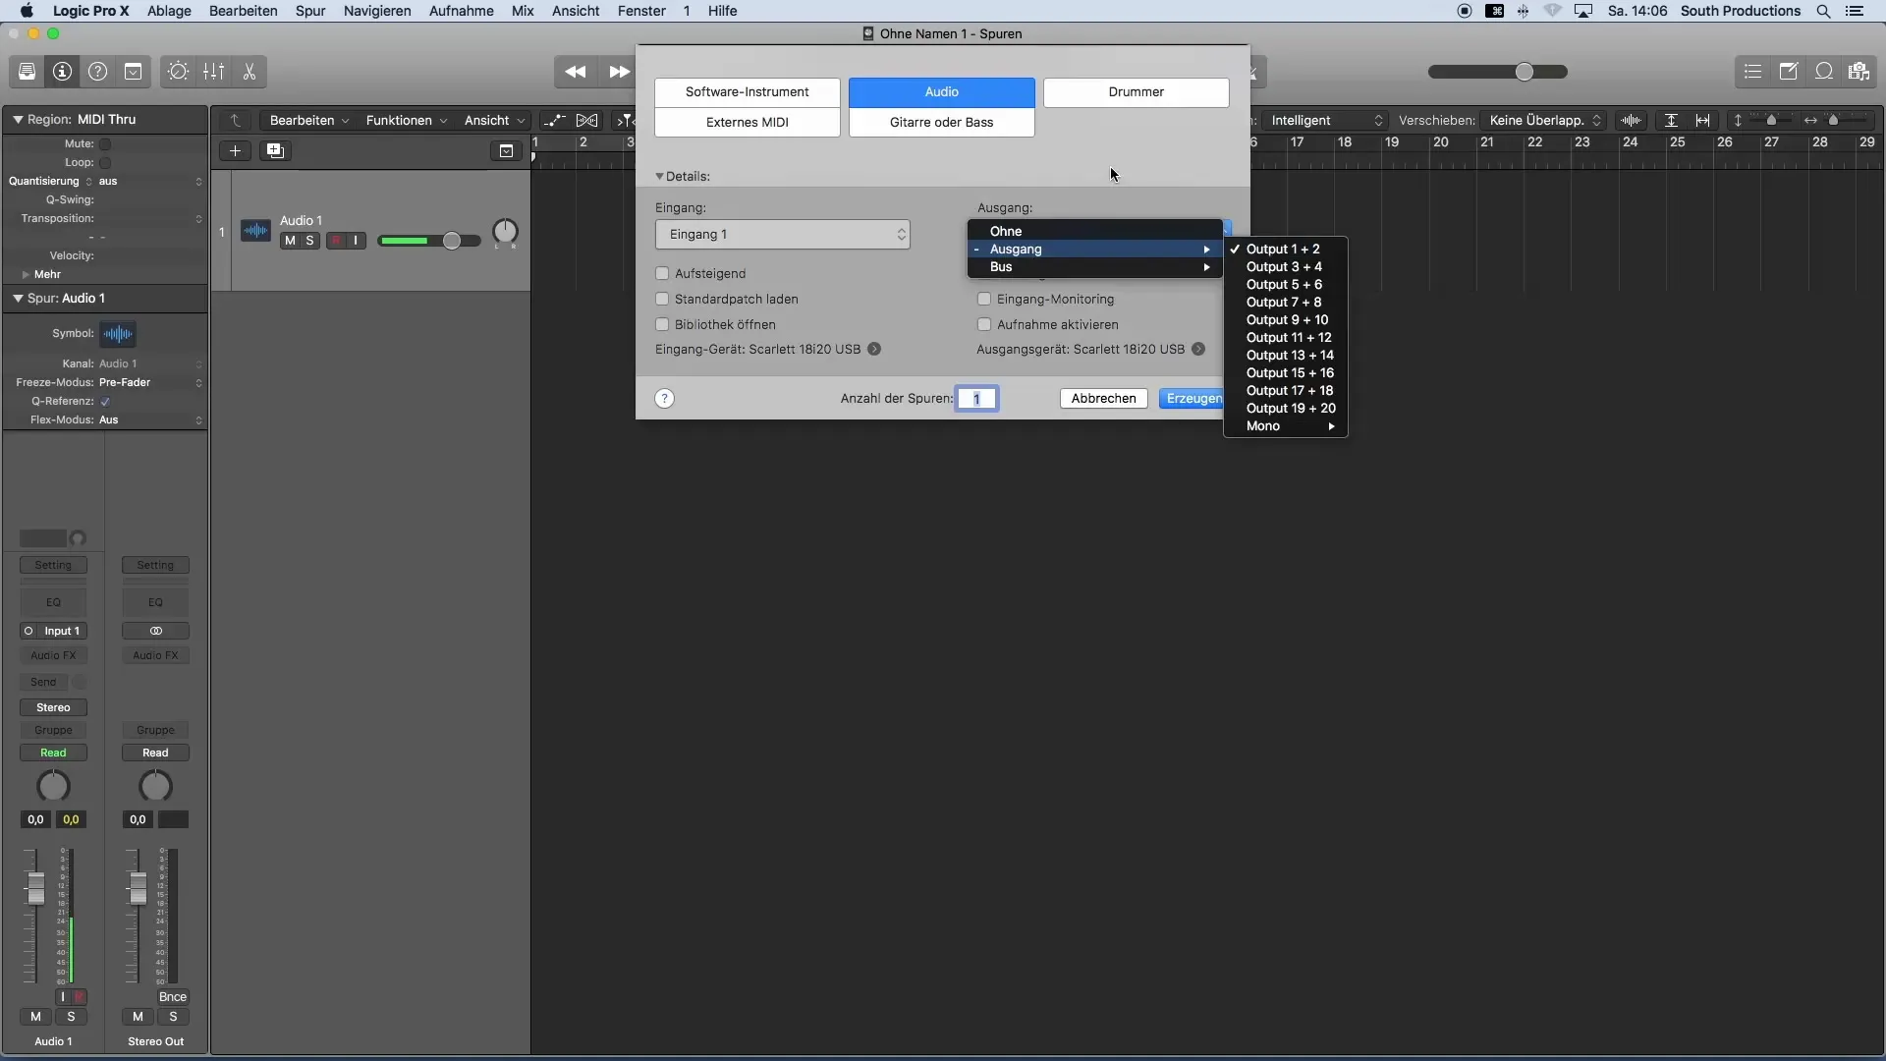
Task: Toggle Flex view icon
Action: pyautogui.click(x=587, y=120)
